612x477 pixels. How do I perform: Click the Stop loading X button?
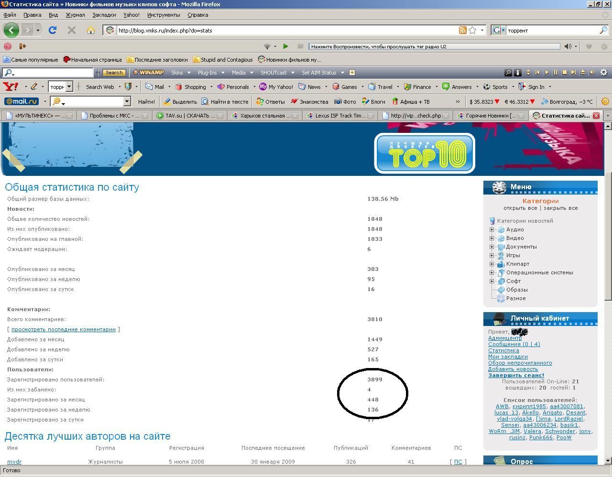(72, 30)
